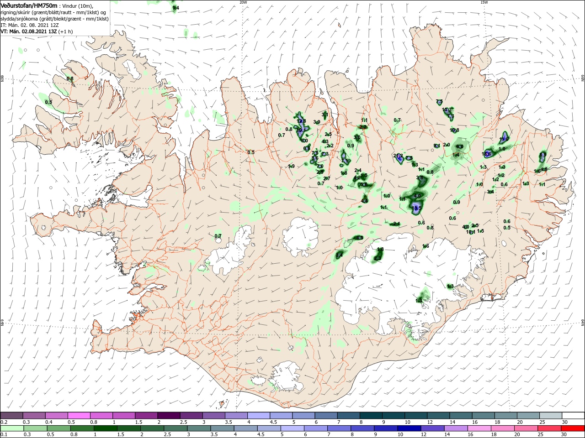Click the 10.3 precipitation value on the map

[447, 109]
